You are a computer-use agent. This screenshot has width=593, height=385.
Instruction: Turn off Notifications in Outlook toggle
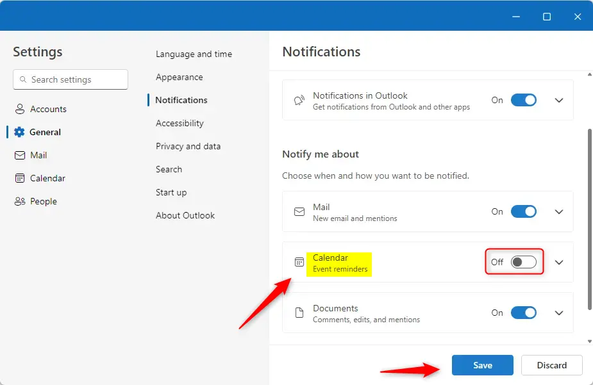[523, 100]
